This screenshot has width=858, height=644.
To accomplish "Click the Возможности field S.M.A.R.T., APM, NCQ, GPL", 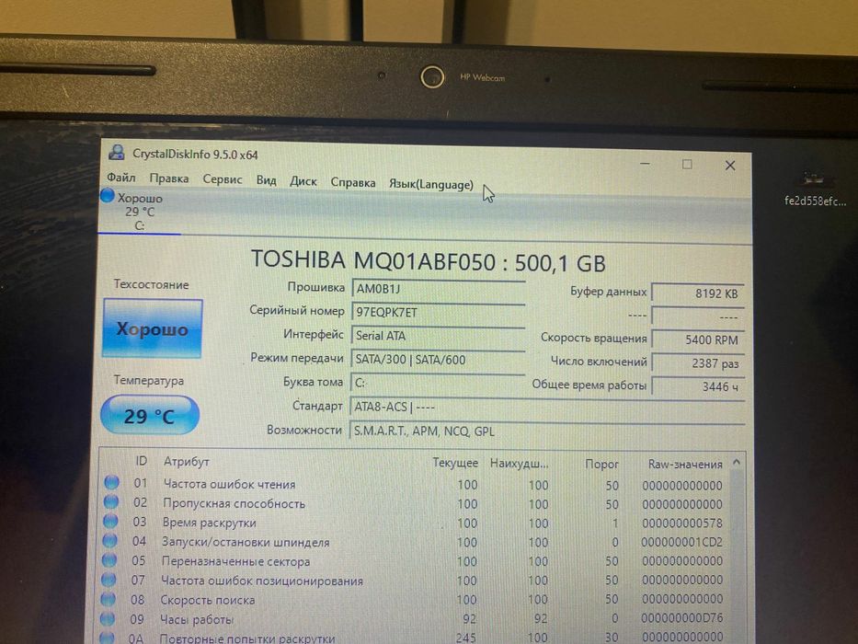I will [x=546, y=431].
